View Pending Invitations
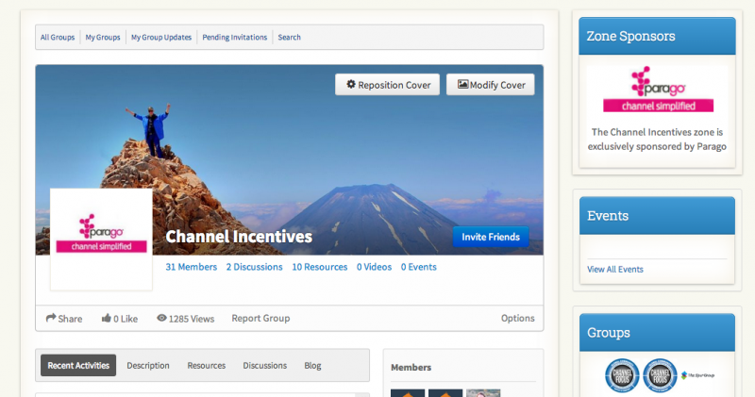This screenshot has height=397, width=755. coord(234,37)
